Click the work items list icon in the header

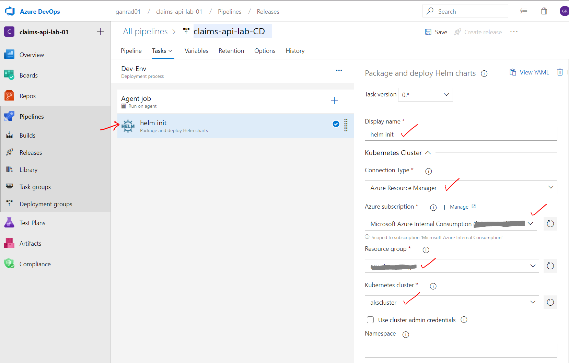pos(524,11)
